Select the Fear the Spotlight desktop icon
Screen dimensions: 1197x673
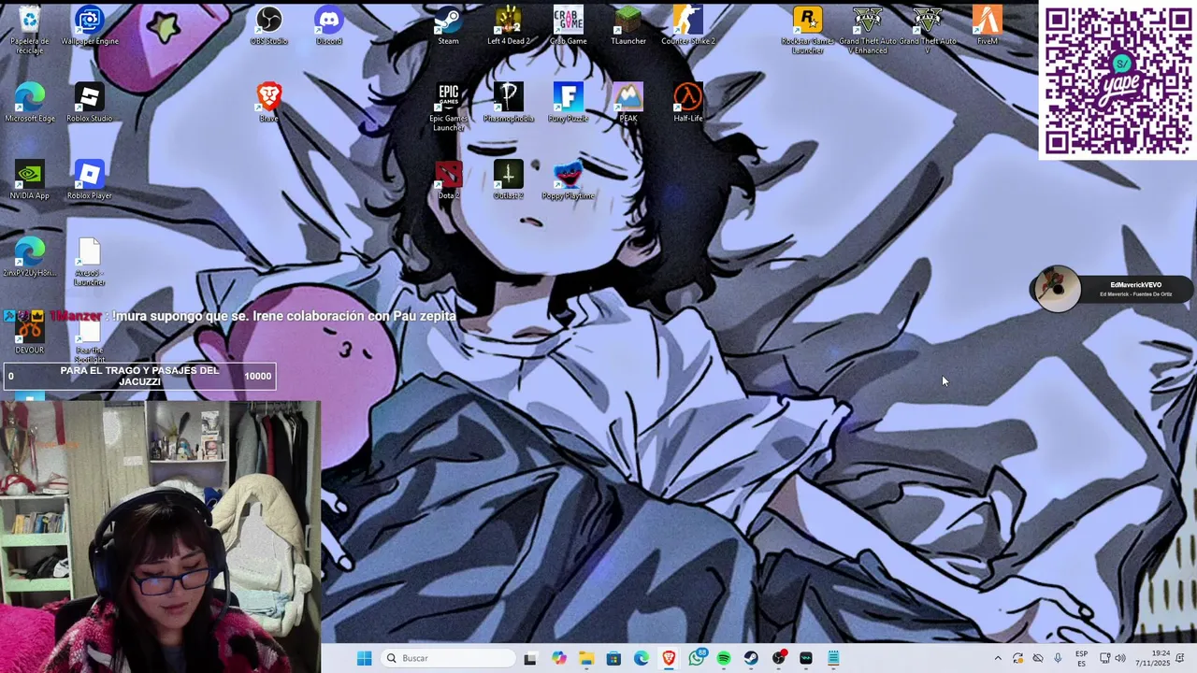click(x=90, y=342)
